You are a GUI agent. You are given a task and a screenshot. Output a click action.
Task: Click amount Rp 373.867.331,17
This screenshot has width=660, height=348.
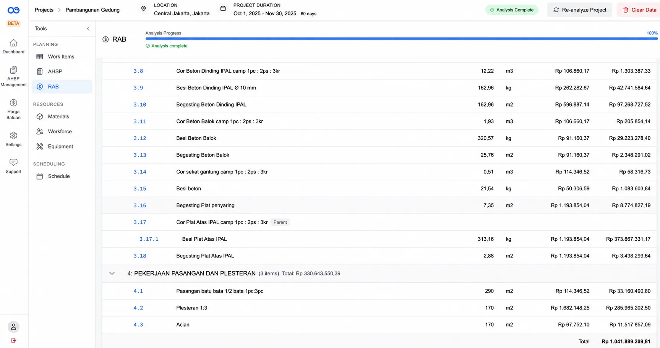628,239
